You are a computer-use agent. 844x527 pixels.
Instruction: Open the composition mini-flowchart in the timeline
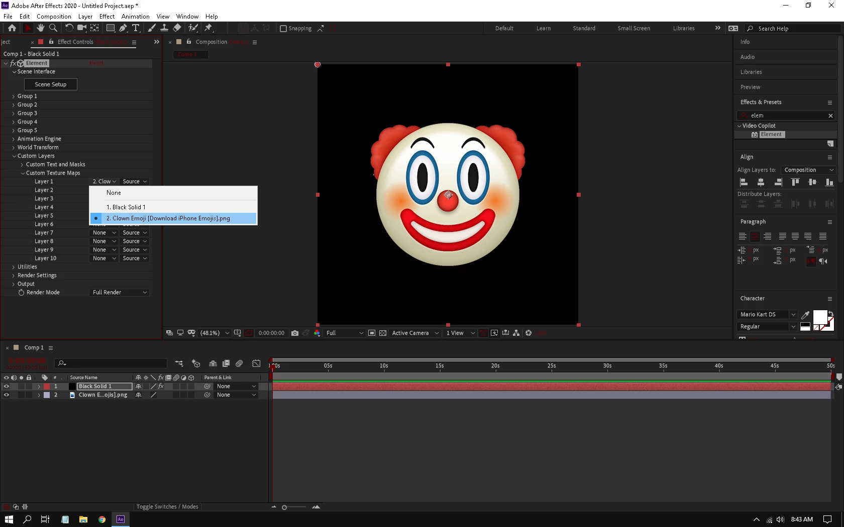(x=179, y=363)
